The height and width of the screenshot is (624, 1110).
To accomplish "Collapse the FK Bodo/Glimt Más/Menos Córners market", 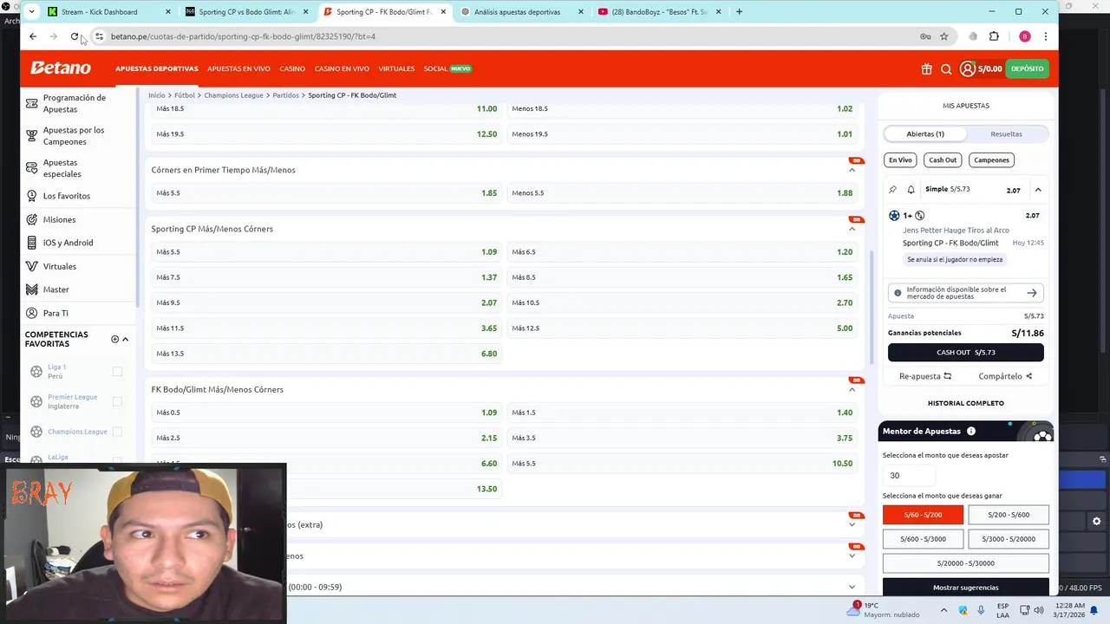I will [x=852, y=390].
